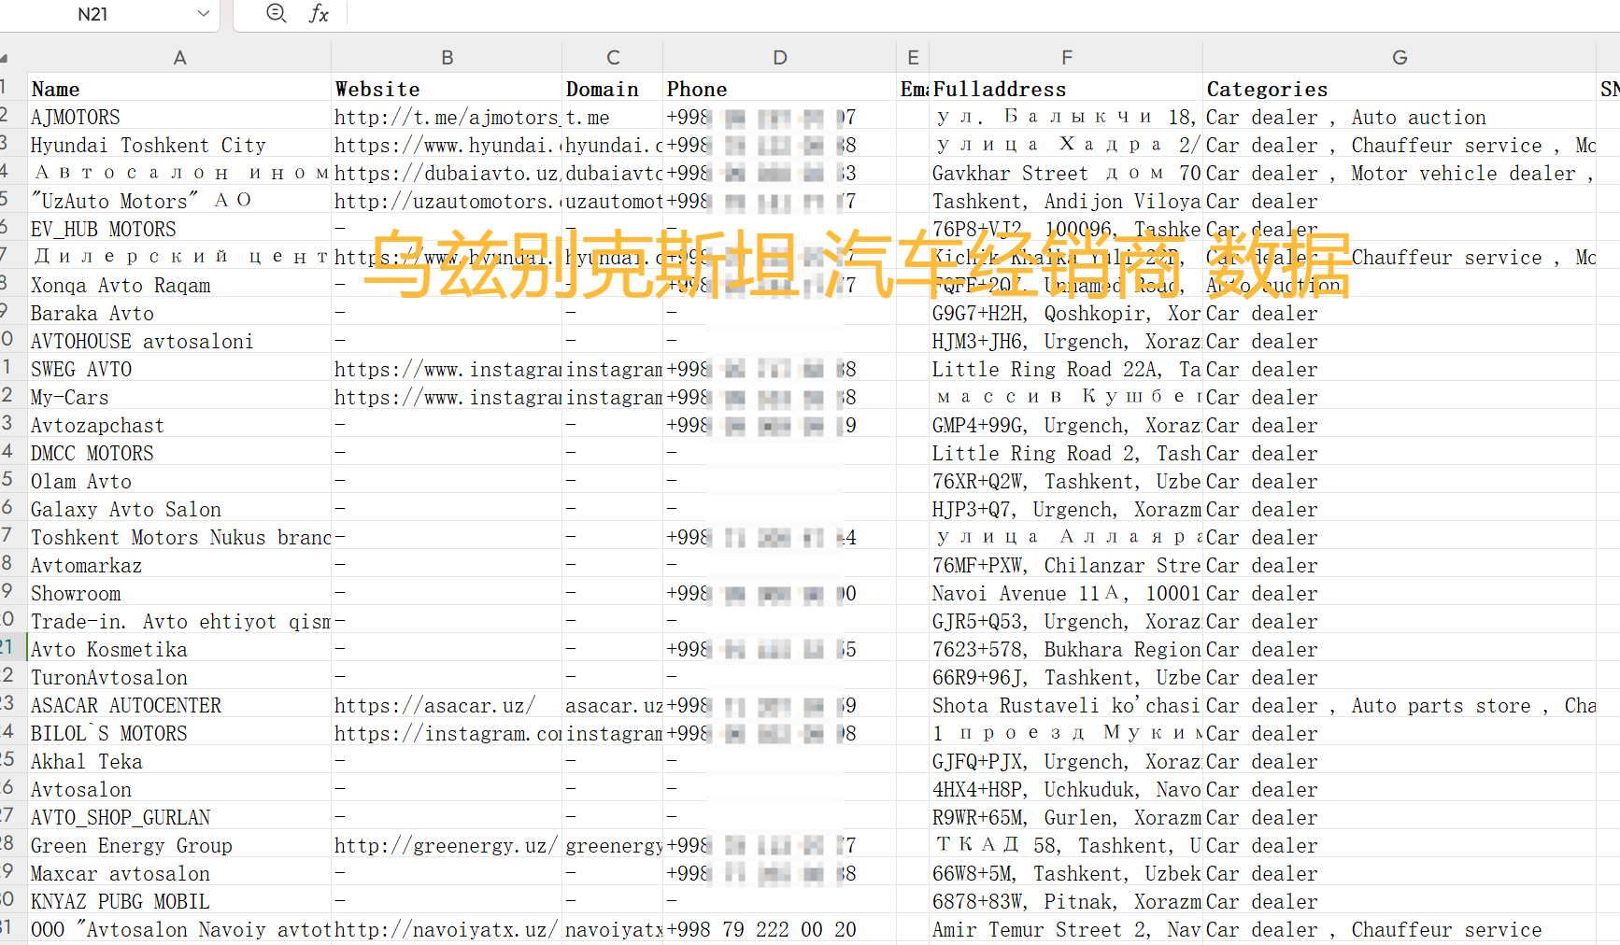
Task: Select column G header
Action: [1399, 58]
